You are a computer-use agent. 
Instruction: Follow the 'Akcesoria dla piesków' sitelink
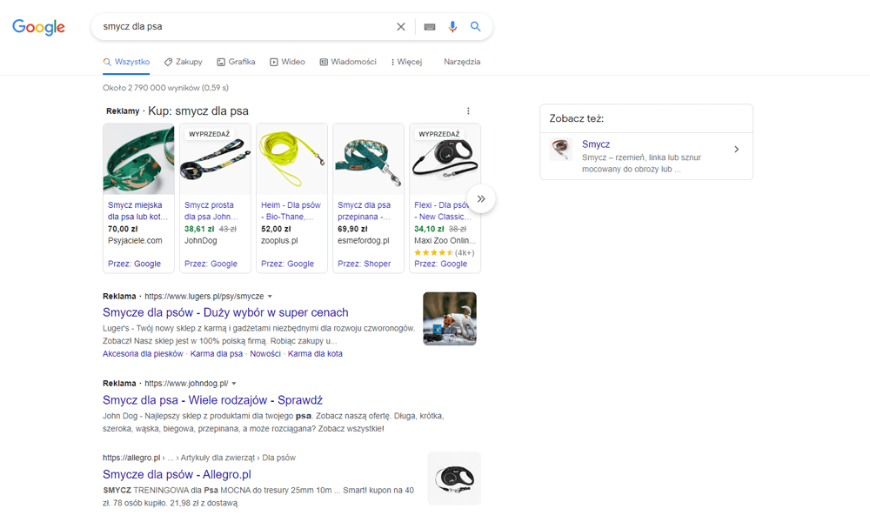point(143,354)
